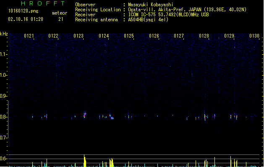Click the 0127 time marker
The width and height of the screenshot is (264, 167).
point(179,36)
